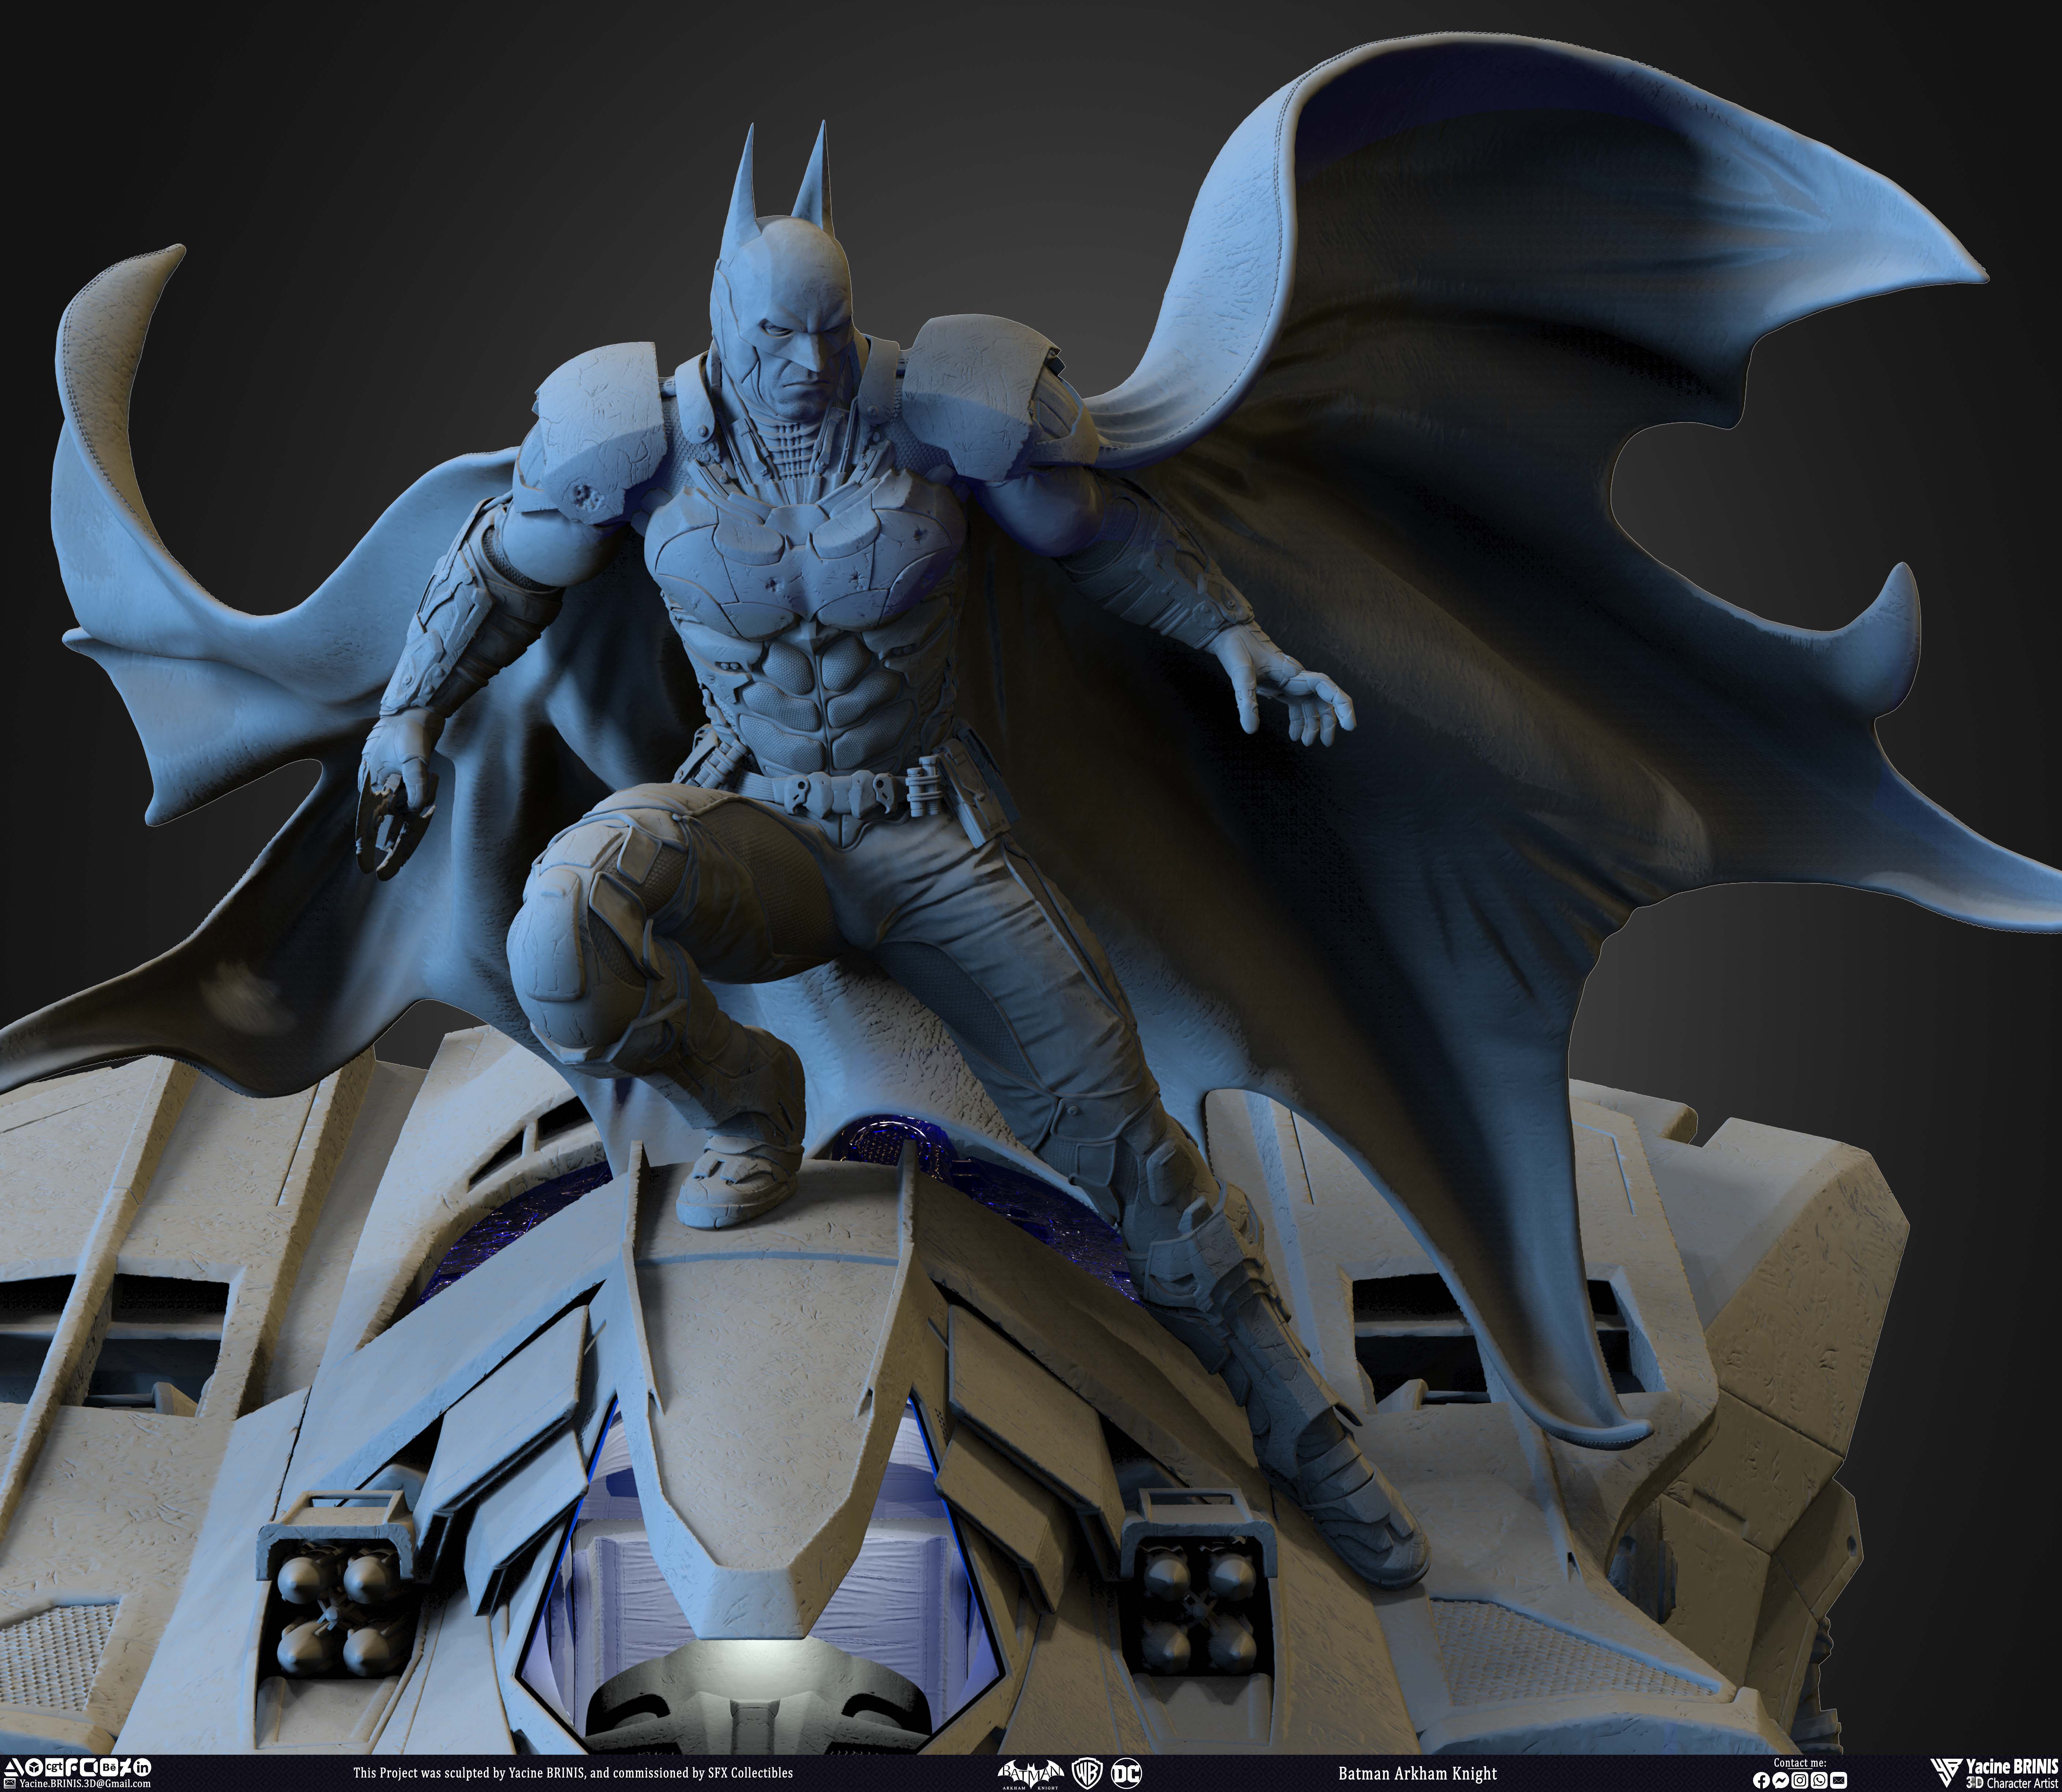Select the Facebook icon in the footer

coord(1762,1780)
